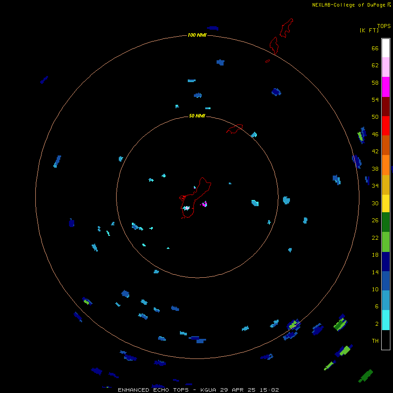Click the red island outline crossing the 50 NMI ring
The image size is (393, 393).
234,129
